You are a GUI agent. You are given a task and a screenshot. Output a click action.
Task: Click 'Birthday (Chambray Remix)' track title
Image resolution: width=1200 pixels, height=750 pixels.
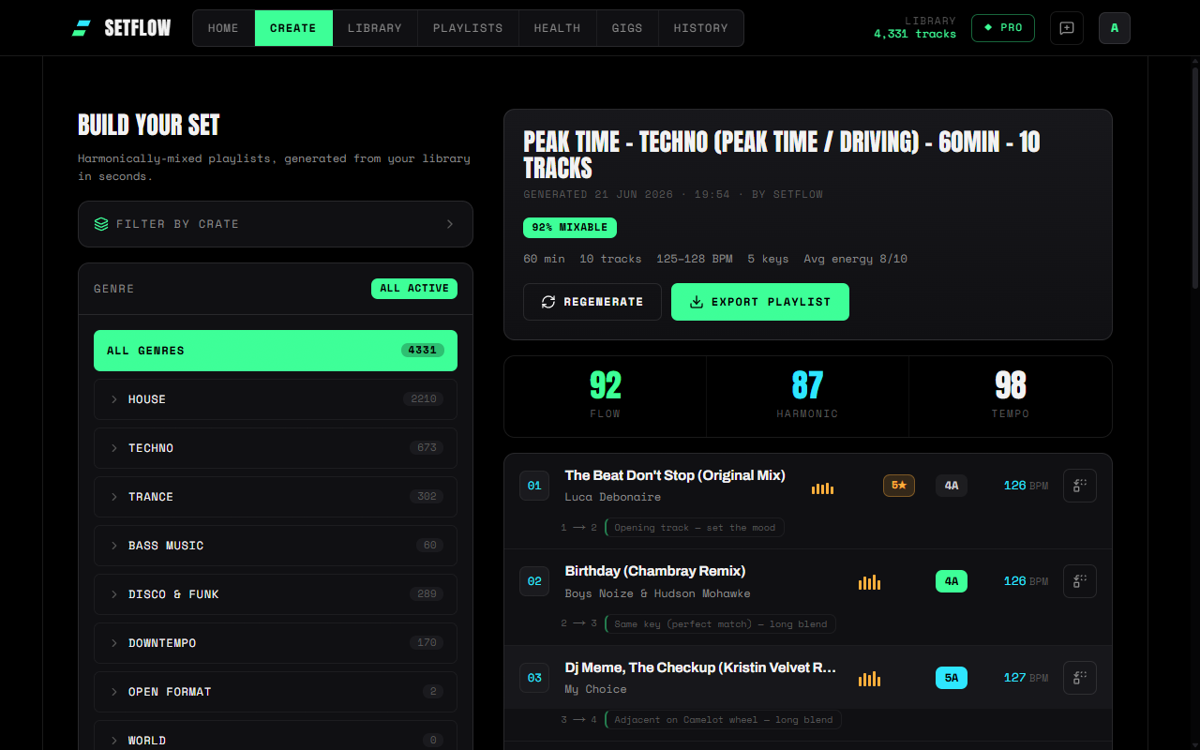pos(655,571)
